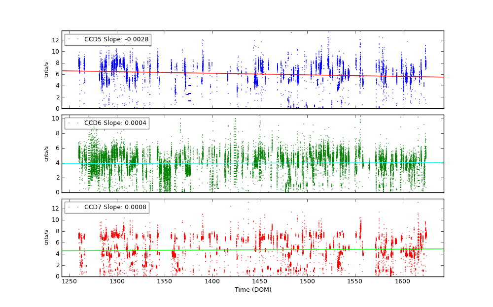Select the green trend line in CCD7 plot
The height and width of the screenshot is (307, 493).
click(345, 249)
